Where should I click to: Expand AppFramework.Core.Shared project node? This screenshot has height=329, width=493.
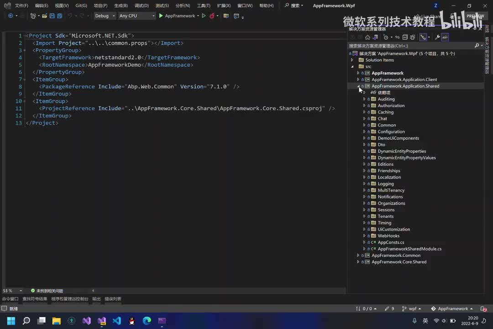(358, 262)
